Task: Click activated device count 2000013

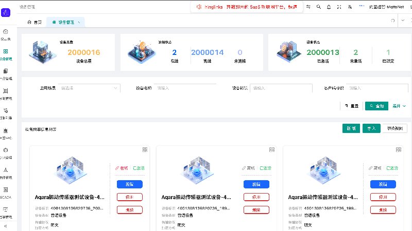Action: coord(323,52)
